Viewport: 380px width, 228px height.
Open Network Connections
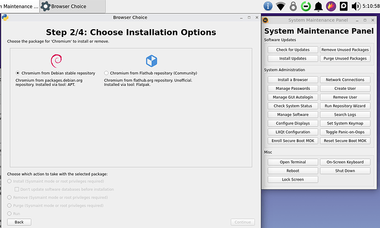pyautogui.click(x=345, y=80)
